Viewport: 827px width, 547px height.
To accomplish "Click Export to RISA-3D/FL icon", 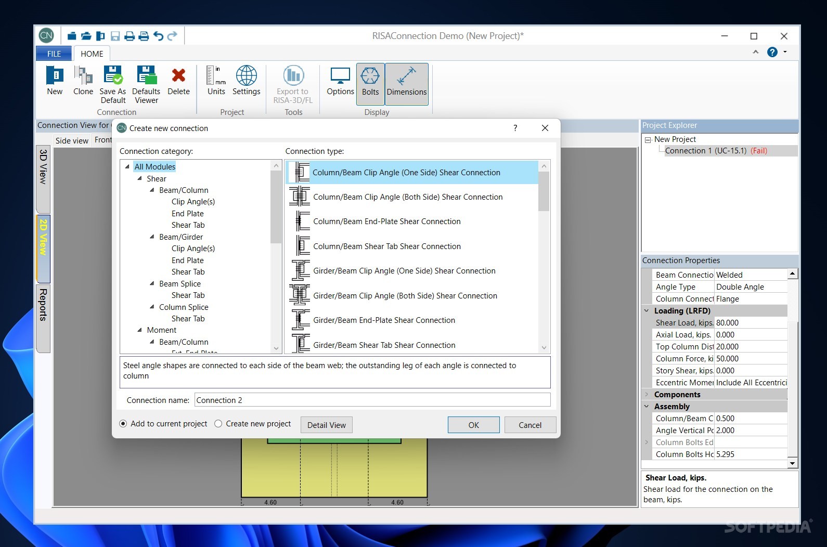I will 293,85.
